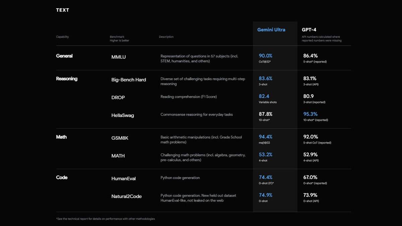Click the 87.8% HellaSwag score
The width and height of the screenshot is (402, 226).
click(x=266, y=114)
